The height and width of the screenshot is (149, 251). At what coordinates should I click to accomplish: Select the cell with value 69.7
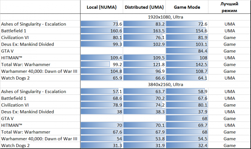tap(187, 125)
